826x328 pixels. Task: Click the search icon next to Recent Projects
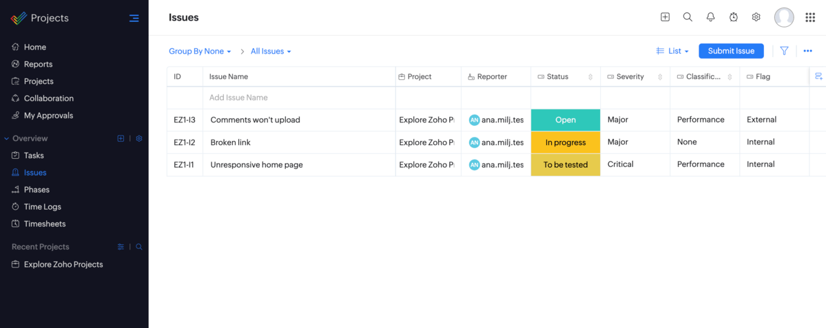tap(139, 247)
